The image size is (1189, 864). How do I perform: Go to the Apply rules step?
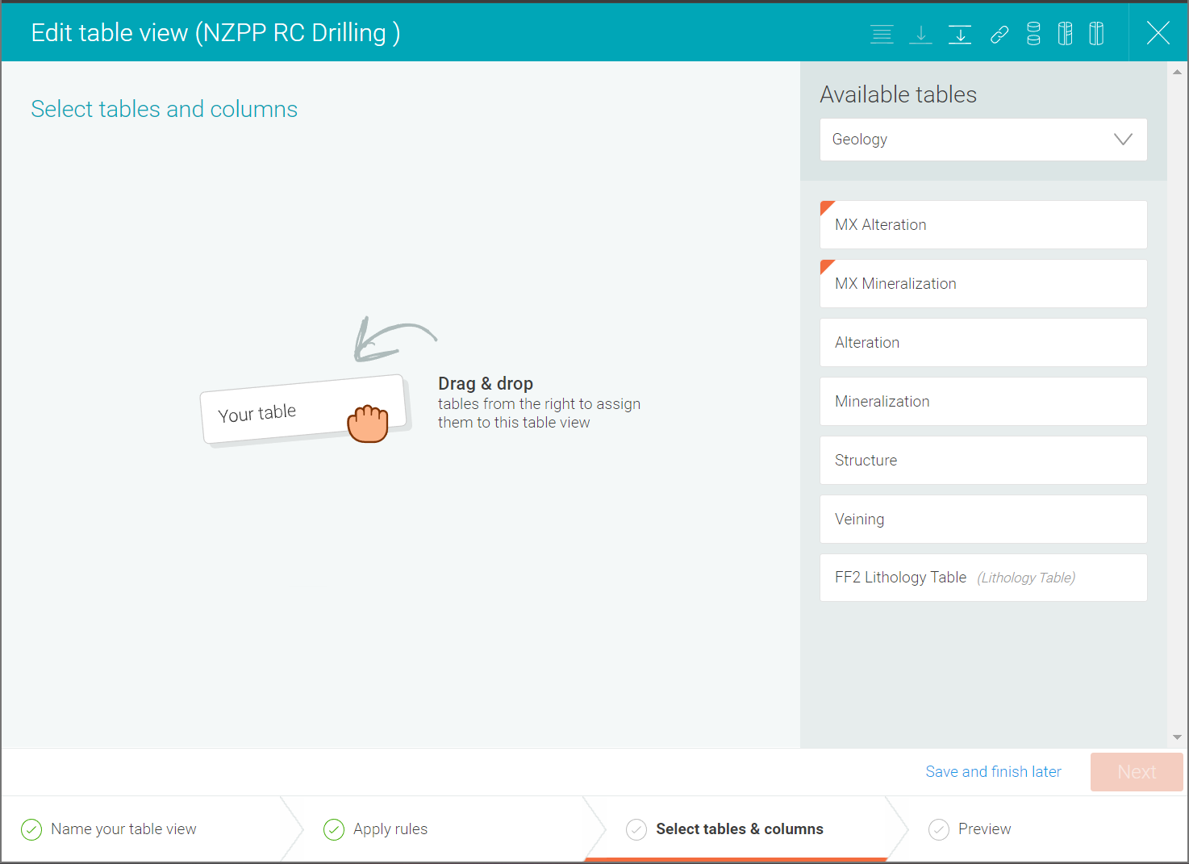pyautogui.click(x=390, y=829)
